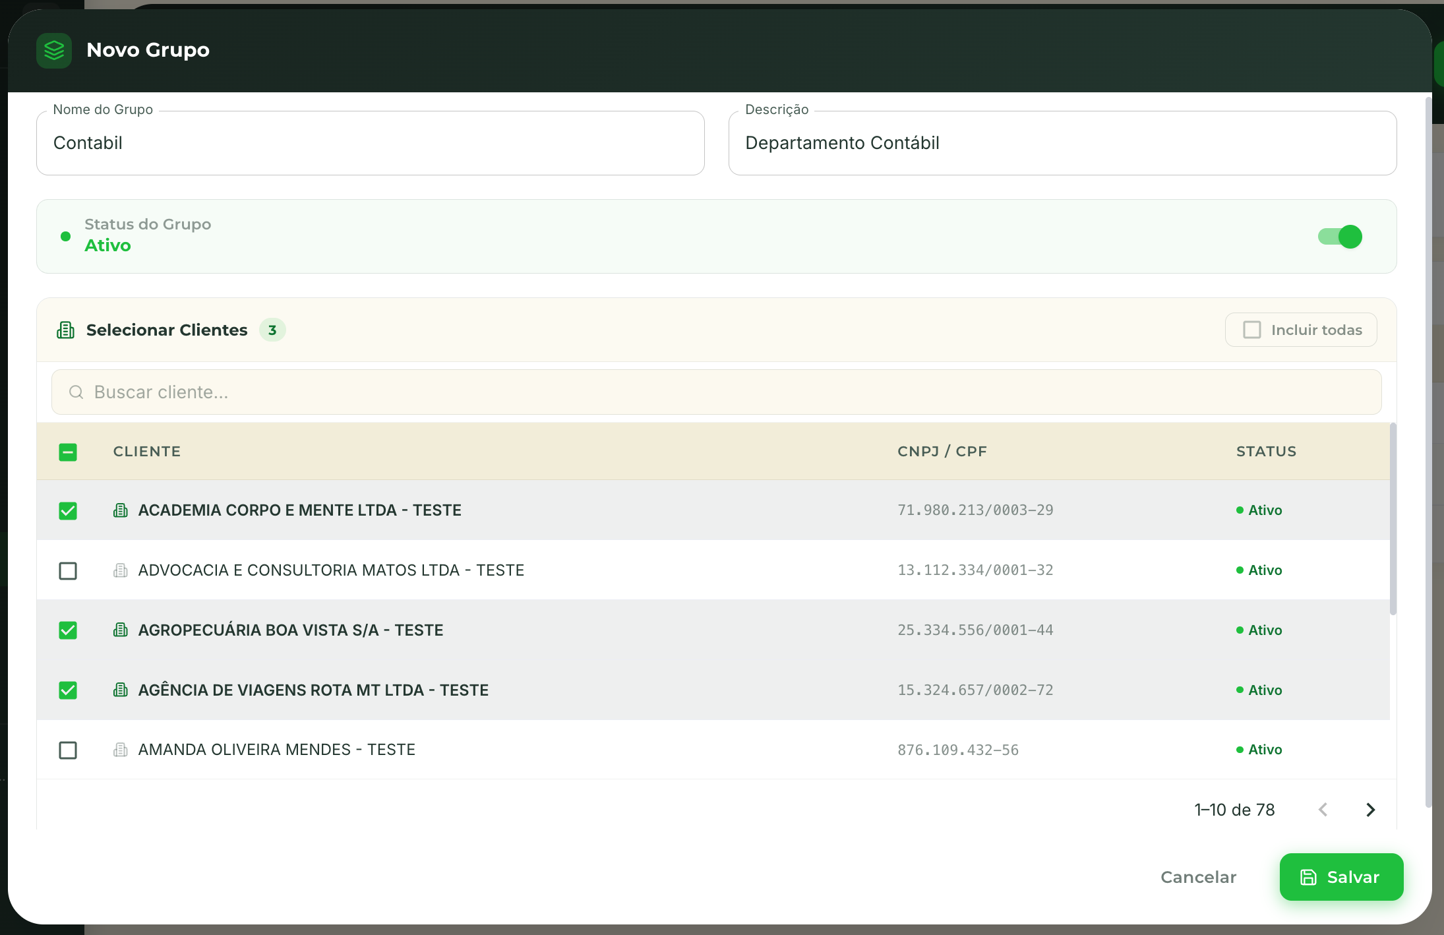Click the Incluir todas button label
The image size is (1444, 935).
[1317, 330]
